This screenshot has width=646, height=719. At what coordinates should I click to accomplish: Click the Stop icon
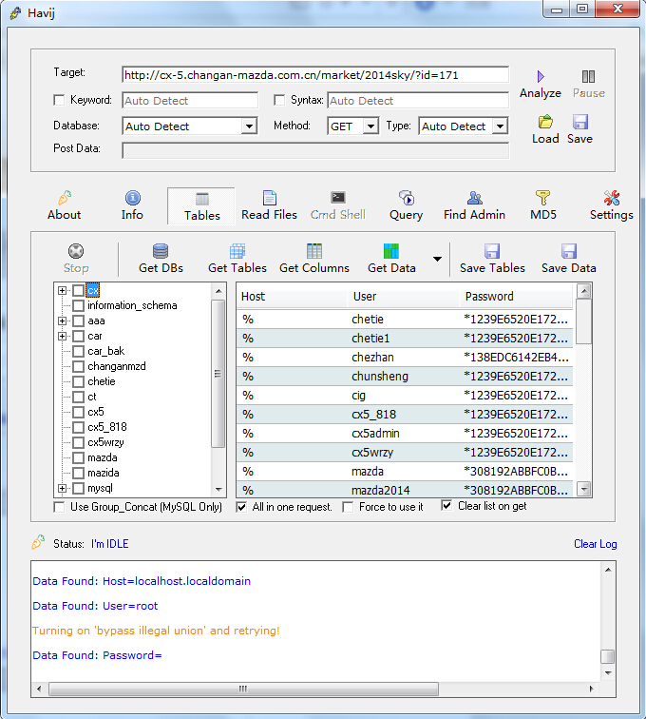tap(76, 251)
